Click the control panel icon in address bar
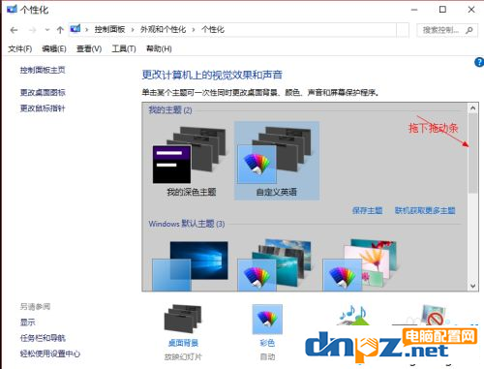The width and height of the screenshot is (484, 369). click(76, 29)
